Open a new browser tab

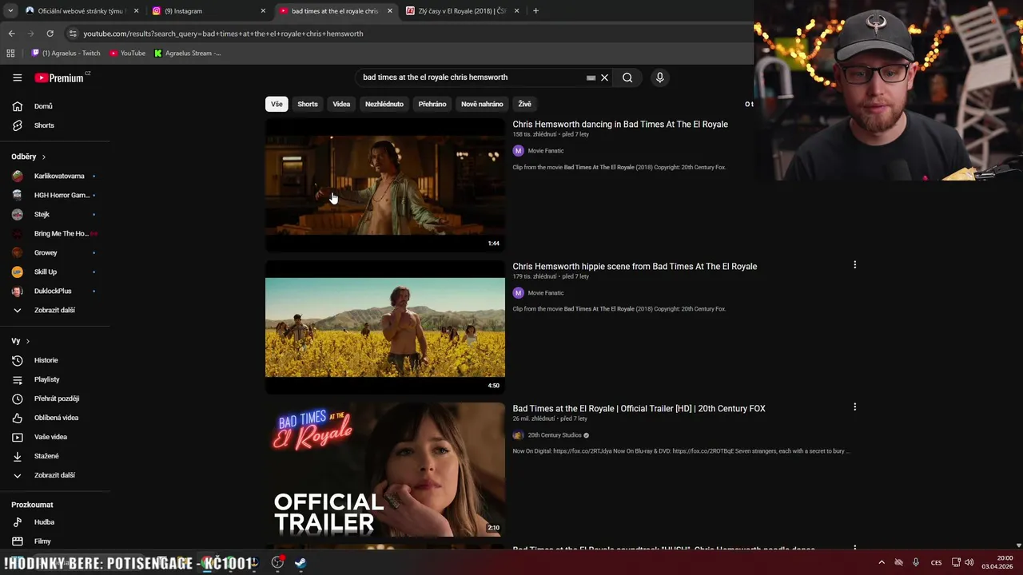click(535, 11)
